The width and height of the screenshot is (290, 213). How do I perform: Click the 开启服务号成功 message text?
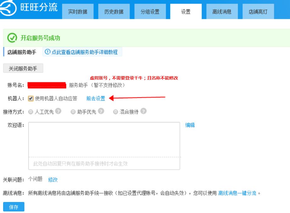tap(40, 38)
